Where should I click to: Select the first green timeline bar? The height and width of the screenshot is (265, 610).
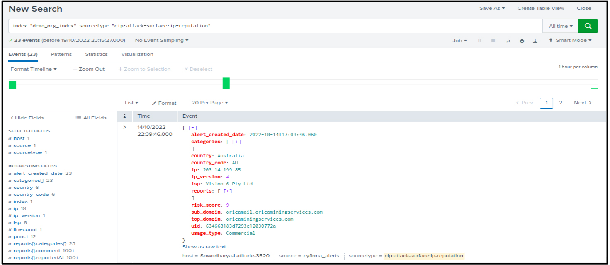click(12, 85)
